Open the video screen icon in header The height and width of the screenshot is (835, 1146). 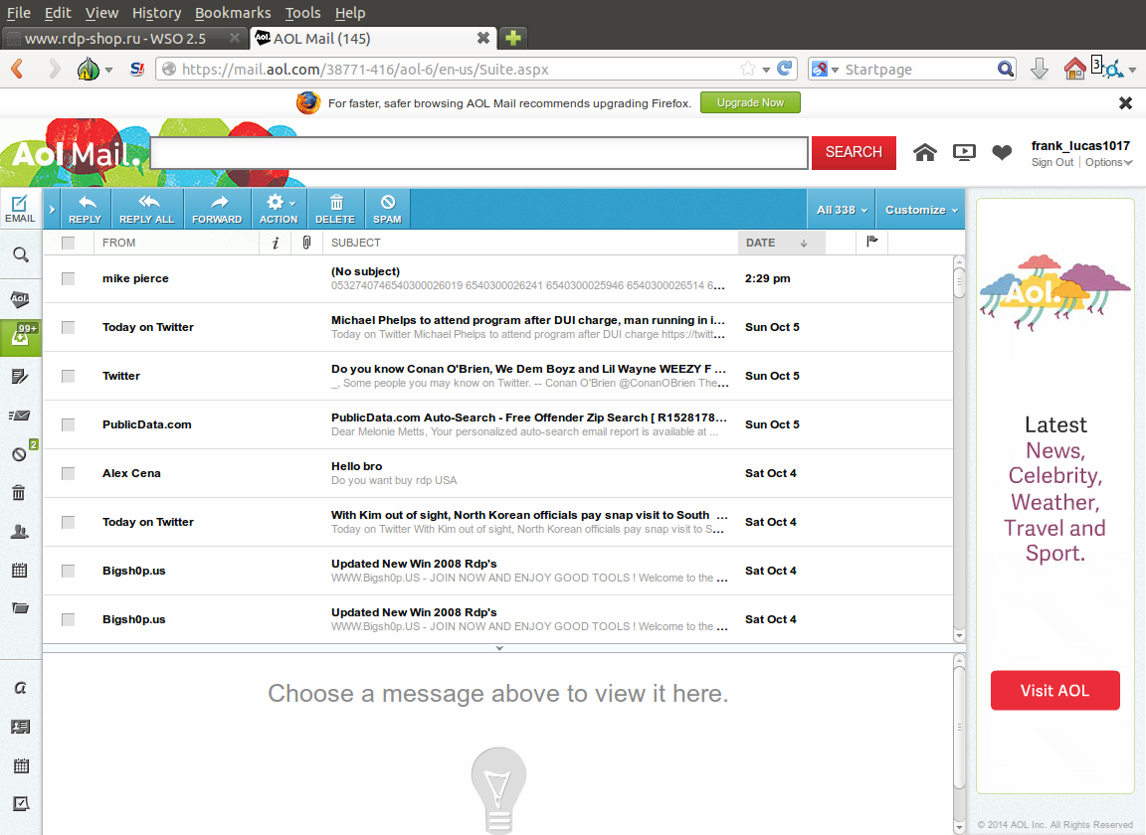point(964,152)
